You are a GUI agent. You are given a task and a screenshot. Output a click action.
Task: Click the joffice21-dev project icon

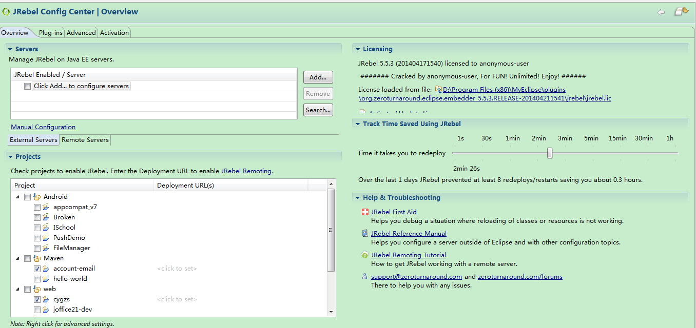click(x=47, y=310)
